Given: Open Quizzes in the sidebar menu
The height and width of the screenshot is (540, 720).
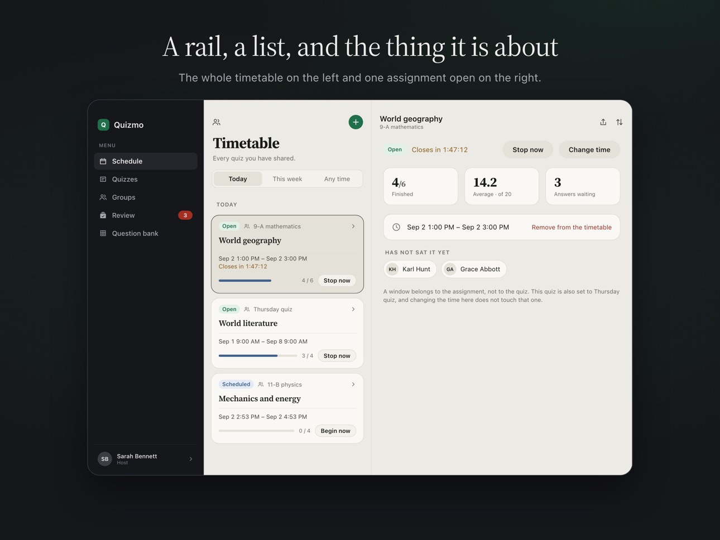Looking at the screenshot, I should pos(146,179).
